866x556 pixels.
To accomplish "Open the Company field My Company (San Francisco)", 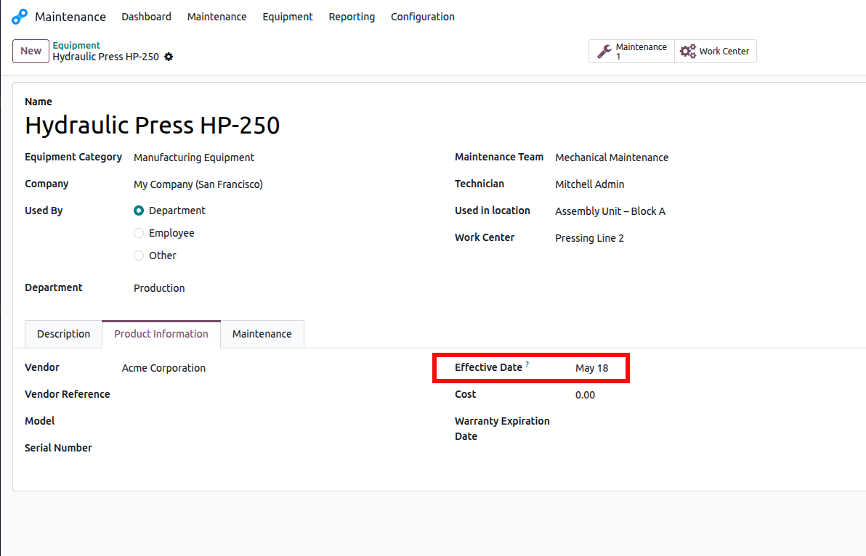I will pos(198,184).
